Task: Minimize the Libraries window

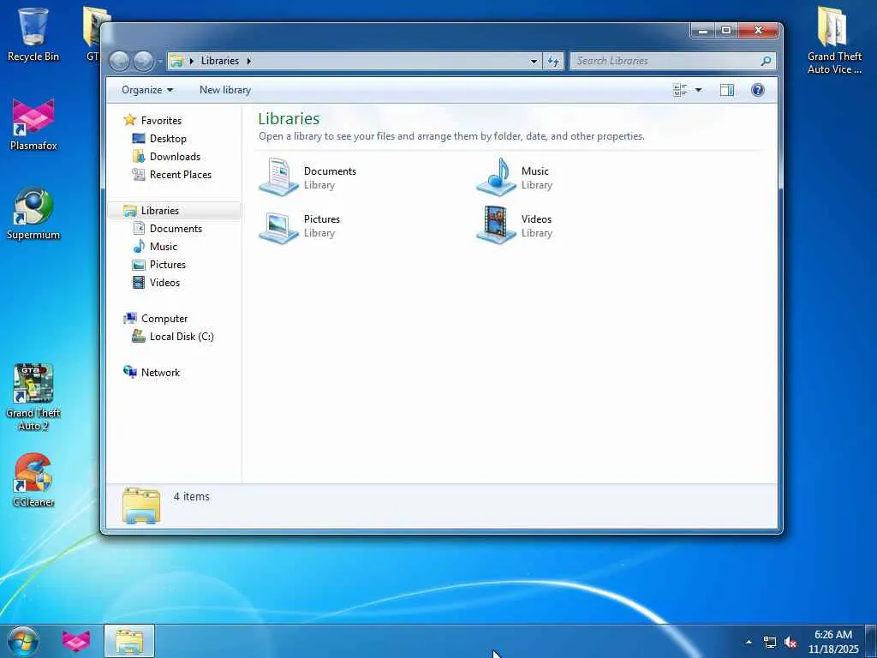Action: pyautogui.click(x=703, y=31)
